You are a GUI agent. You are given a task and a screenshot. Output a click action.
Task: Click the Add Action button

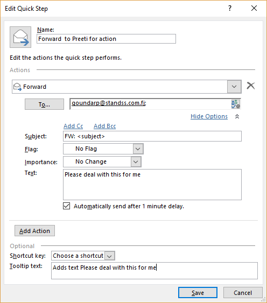[34, 231]
